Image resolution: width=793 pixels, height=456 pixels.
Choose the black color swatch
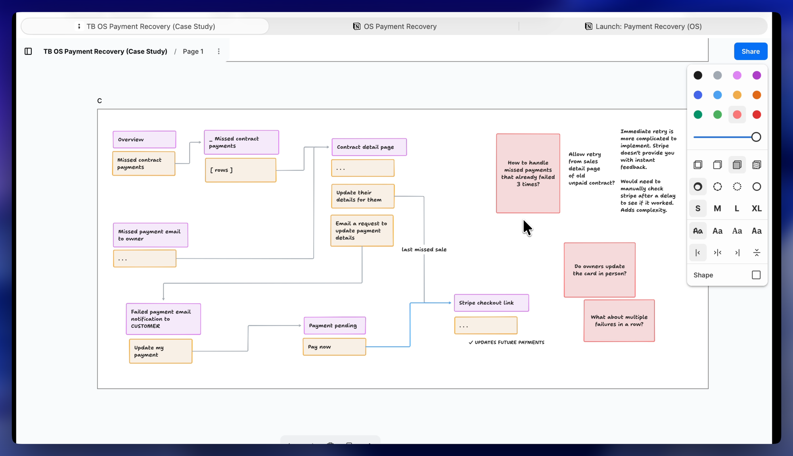(698, 75)
